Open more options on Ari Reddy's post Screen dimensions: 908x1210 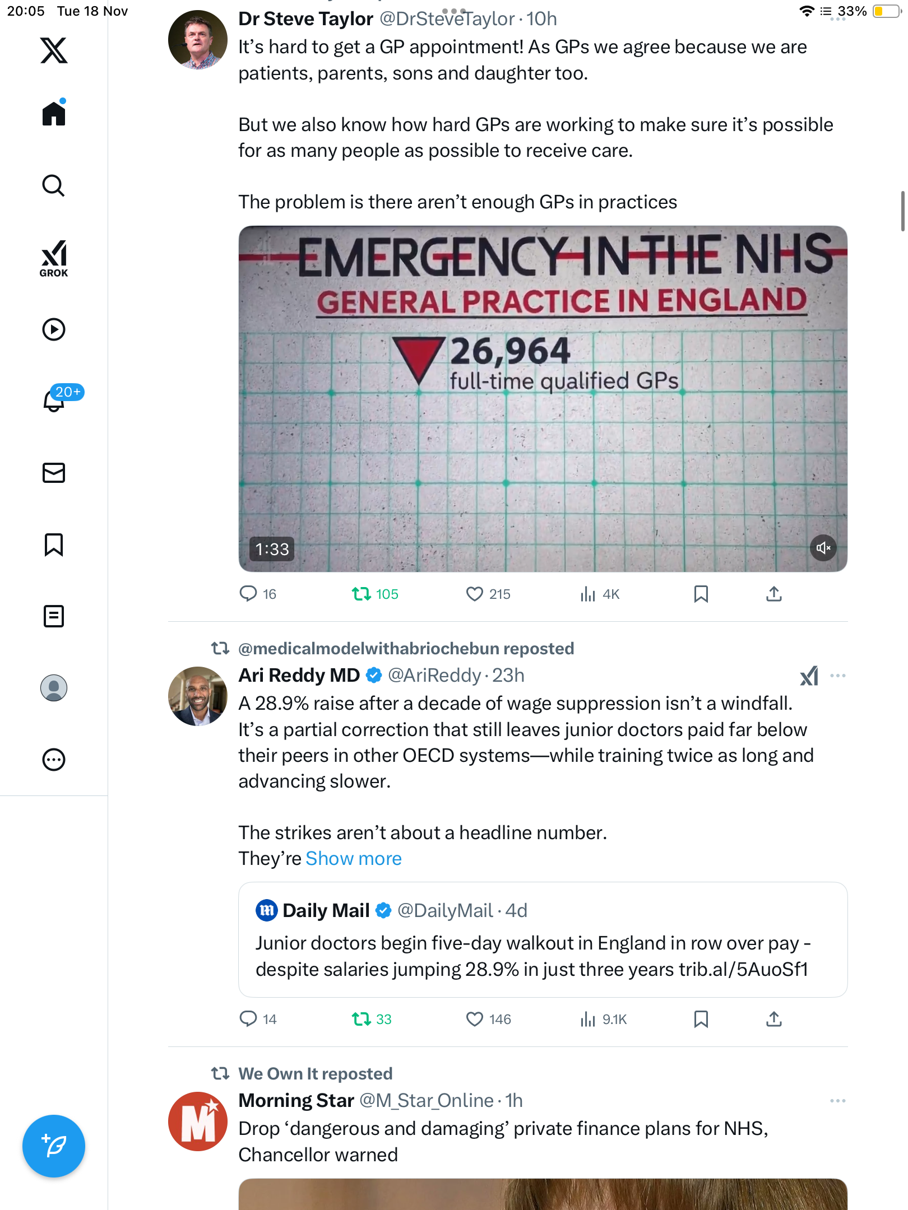pos(837,676)
